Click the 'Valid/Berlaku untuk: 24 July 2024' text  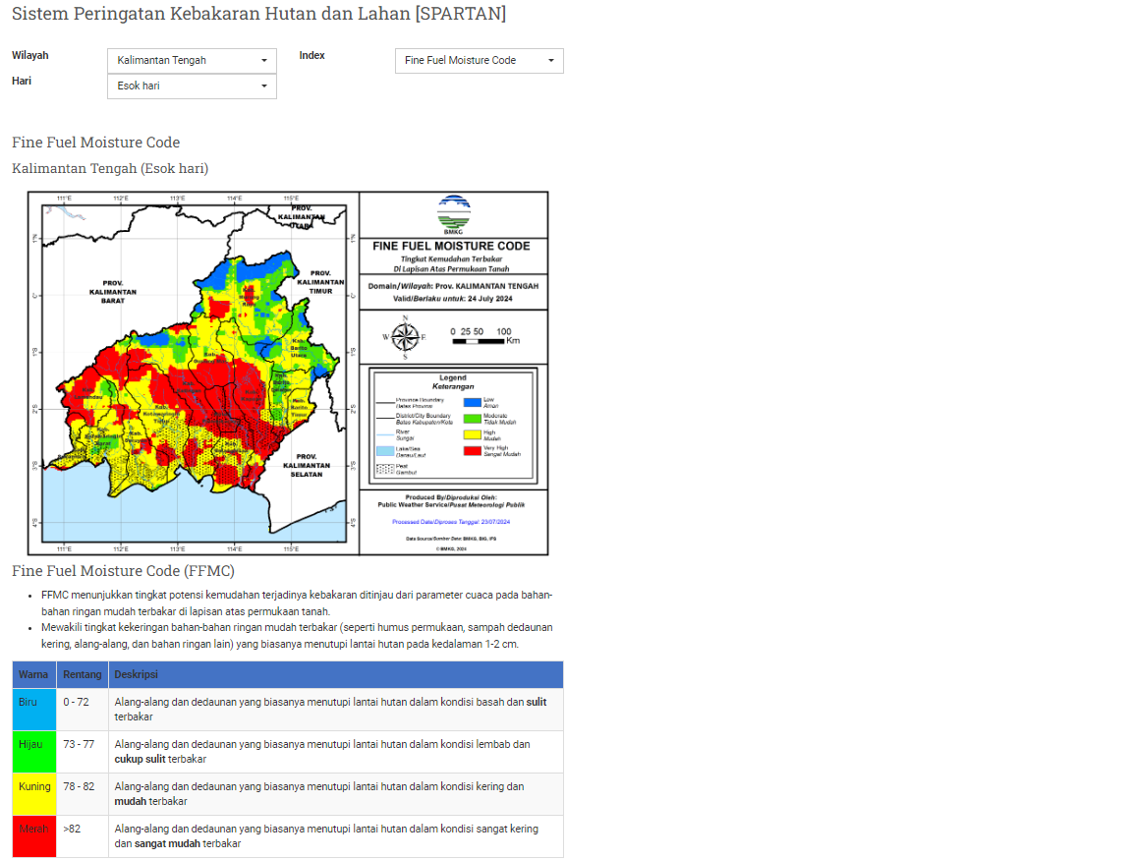(453, 298)
